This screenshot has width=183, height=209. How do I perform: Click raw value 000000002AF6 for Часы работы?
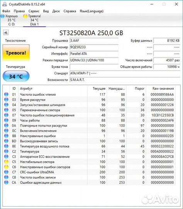pos(162,120)
